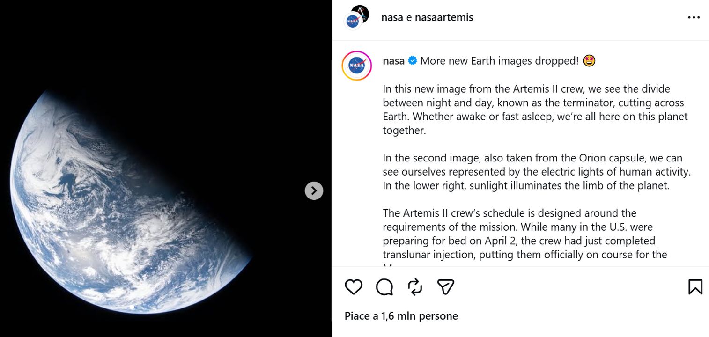
Task: Advance to the next carousel image
Action: click(x=314, y=190)
